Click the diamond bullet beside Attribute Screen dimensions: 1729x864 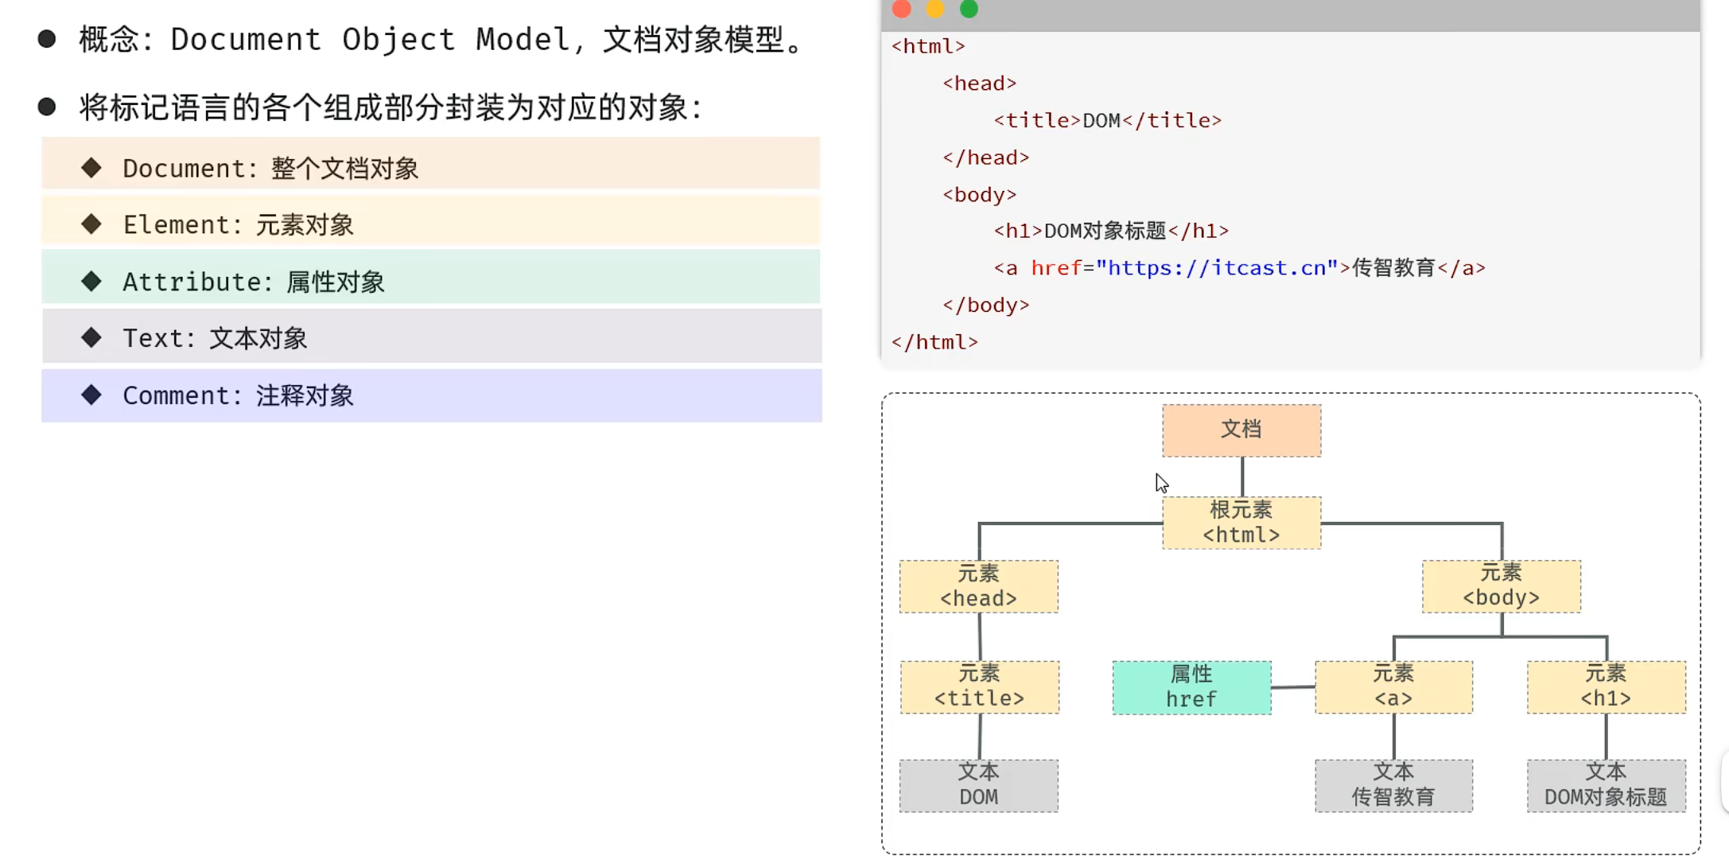tap(91, 281)
